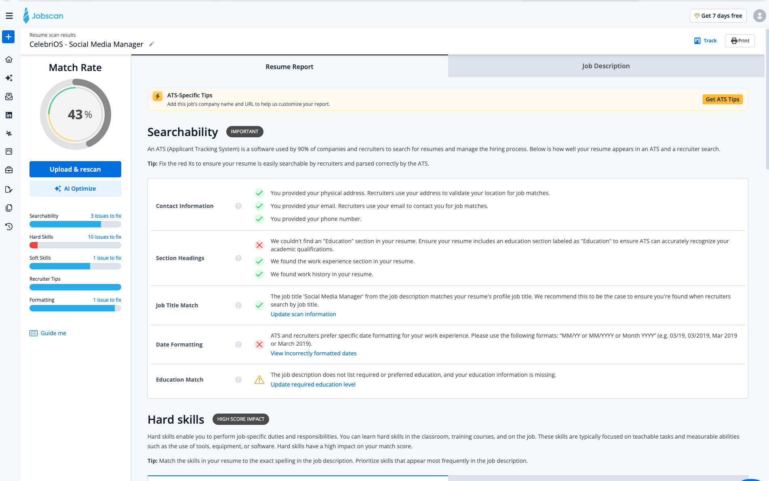769x481 pixels.
Task: Click the Contact Information help icon
Action: (238, 206)
